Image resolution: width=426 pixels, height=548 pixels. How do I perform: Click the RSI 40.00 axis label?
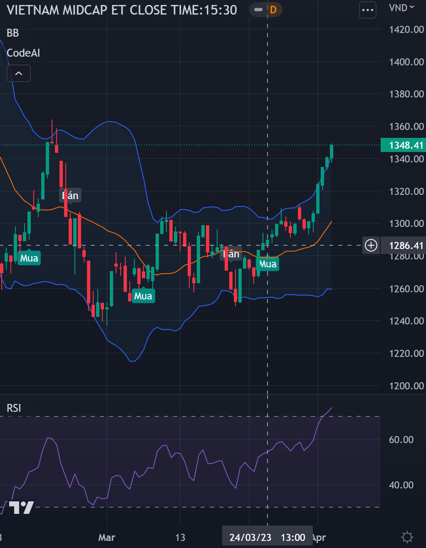pyautogui.click(x=401, y=485)
